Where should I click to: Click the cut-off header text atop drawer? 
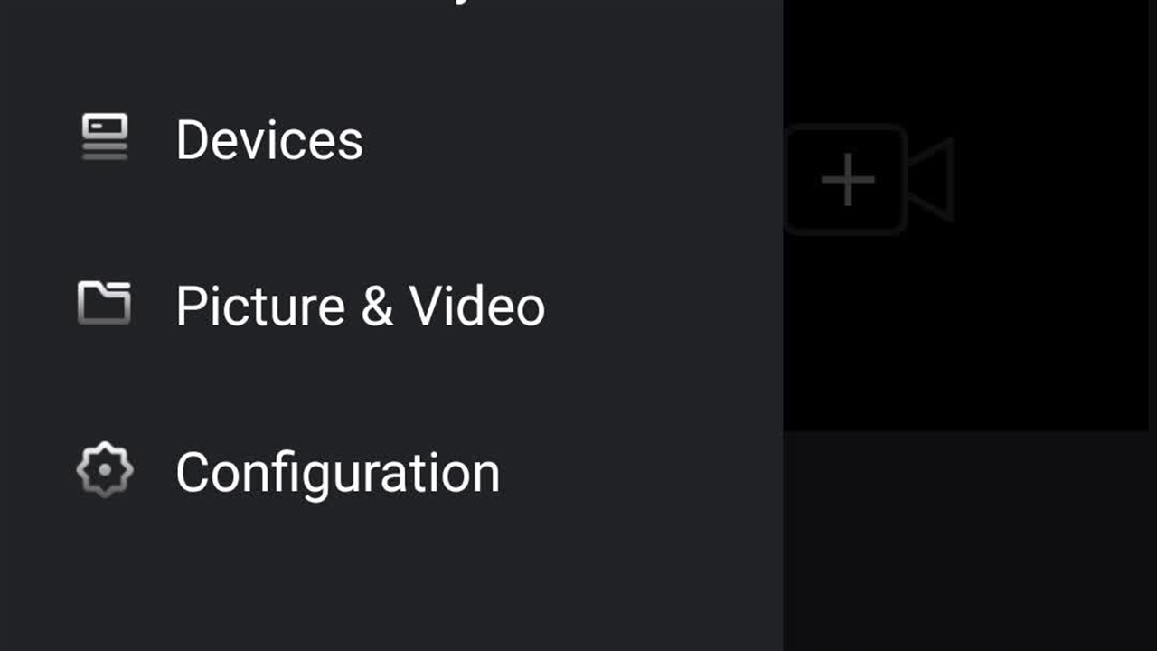[461, 5]
